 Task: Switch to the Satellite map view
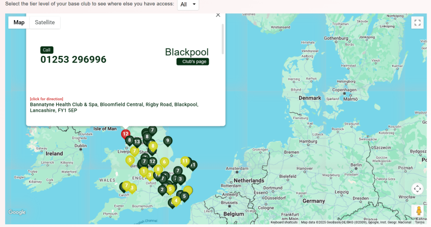coord(45,22)
